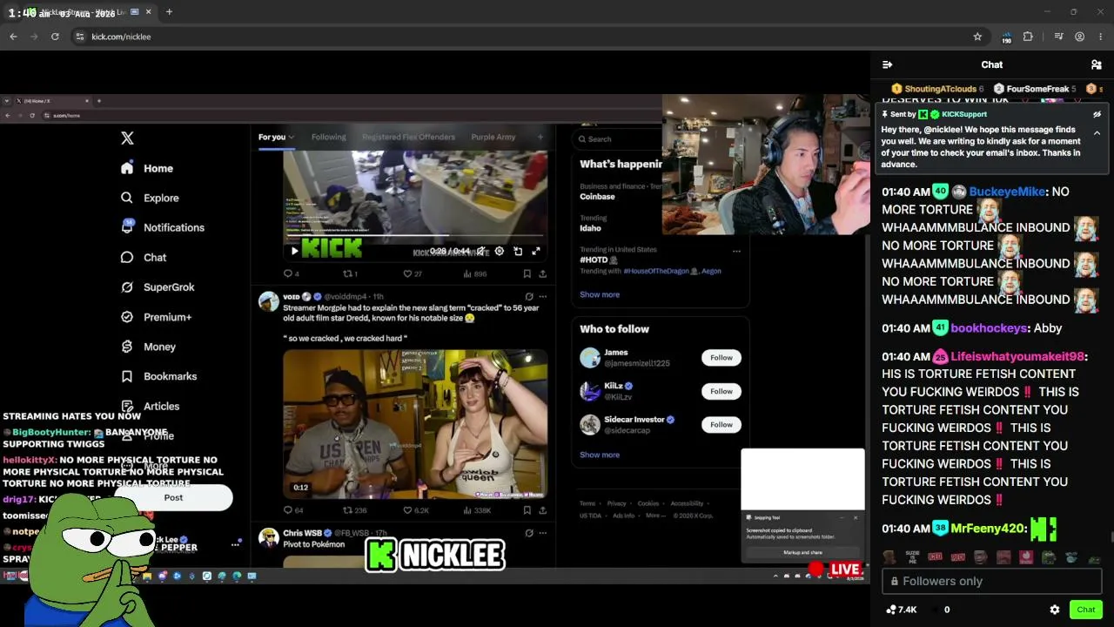Select the Purple Army tab
The width and height of the screenshot is (1114, 627).
(493, 137)
